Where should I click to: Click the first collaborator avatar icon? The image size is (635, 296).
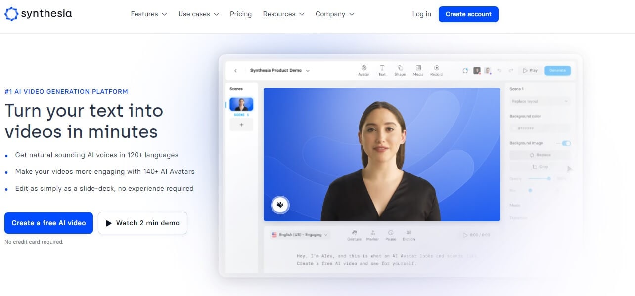(477, 71)
